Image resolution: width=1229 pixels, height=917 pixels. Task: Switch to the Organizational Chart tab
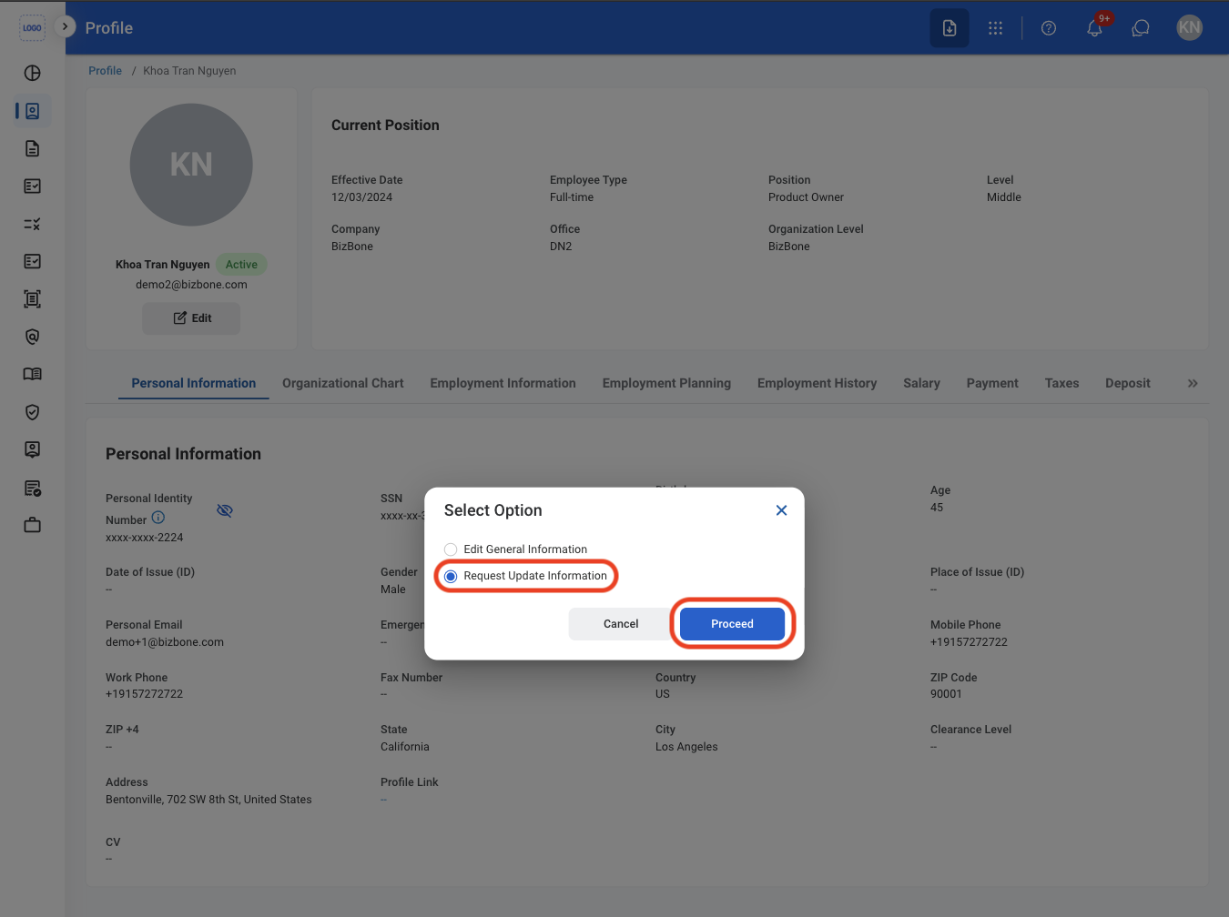pyautogui.click(x=343, y=383)
